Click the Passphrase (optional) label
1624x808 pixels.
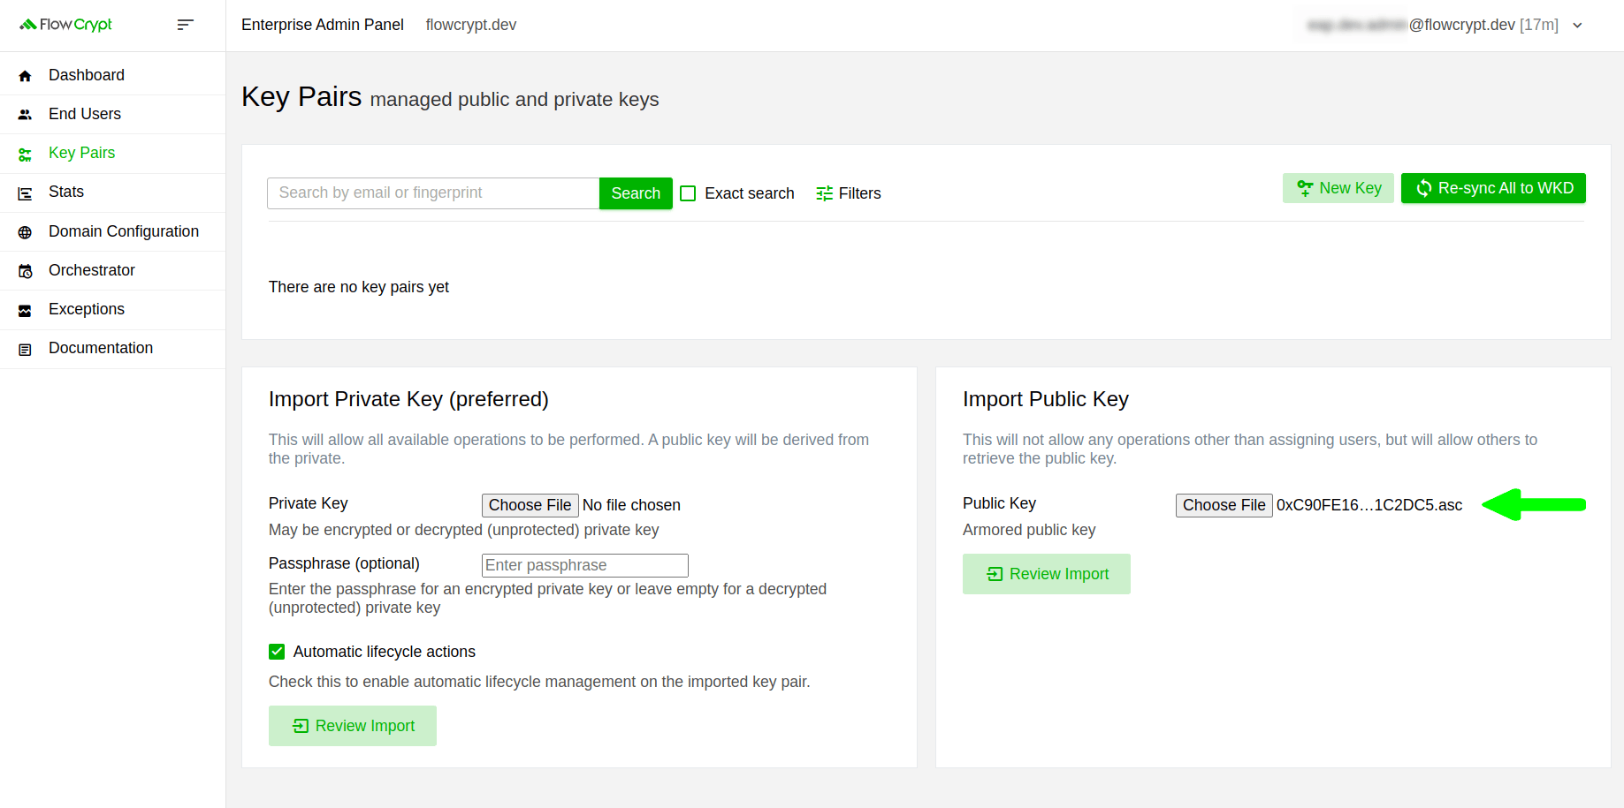coord(344,563)
